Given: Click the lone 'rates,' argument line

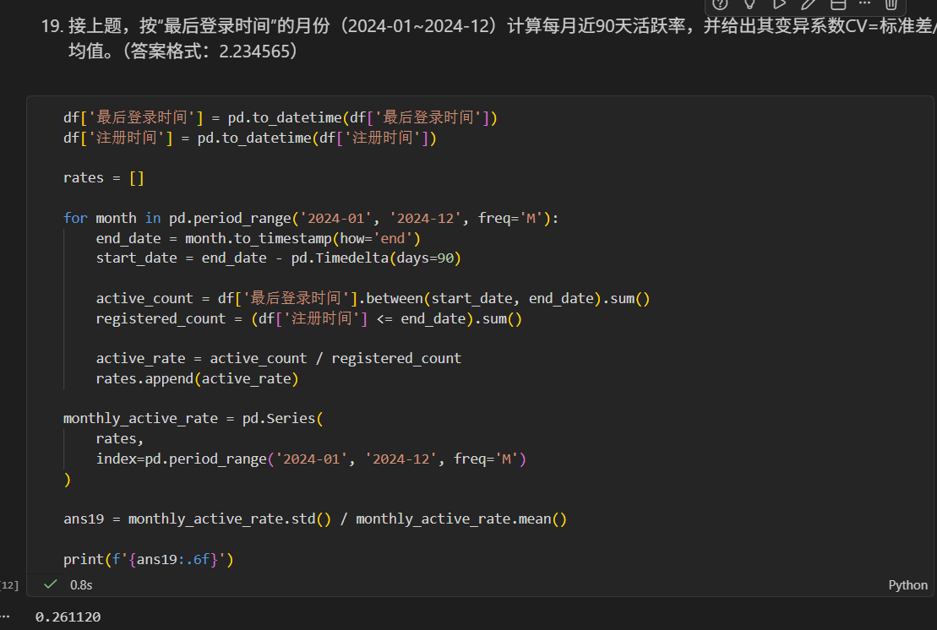Looking at the screenshot, I should [x=119, y=439].
